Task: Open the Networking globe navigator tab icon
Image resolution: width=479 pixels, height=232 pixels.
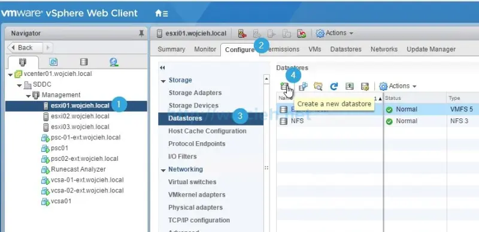Action: click(114, 62)
